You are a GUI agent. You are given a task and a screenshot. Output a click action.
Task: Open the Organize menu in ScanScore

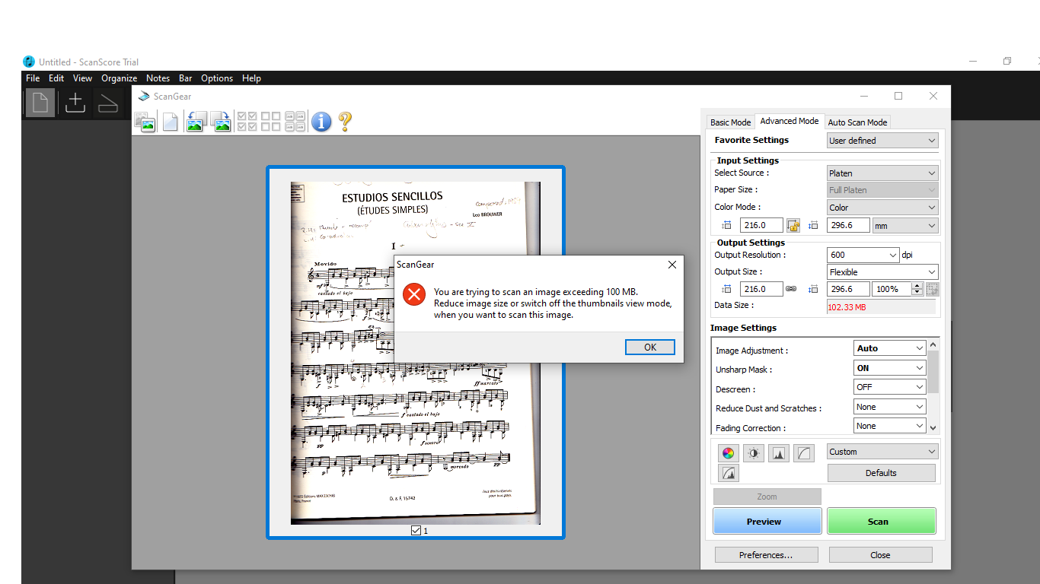[120, 78]
